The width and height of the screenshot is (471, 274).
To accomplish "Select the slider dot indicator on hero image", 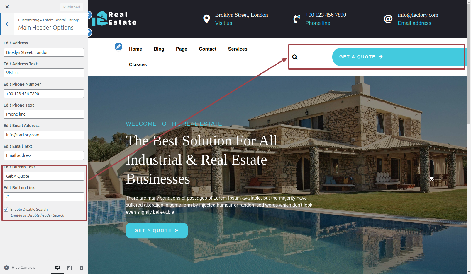I will pyautogui.click(x=431, y=178).
